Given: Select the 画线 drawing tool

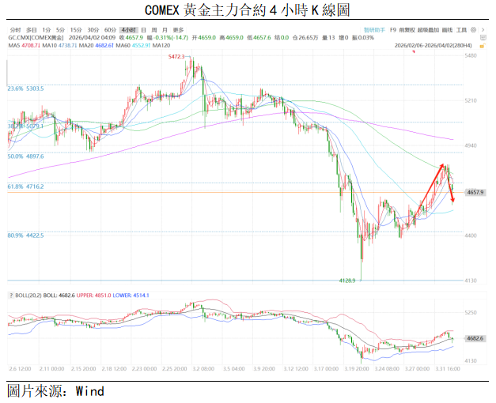Looking at the screenshot, I should click(x=444, y=29).
